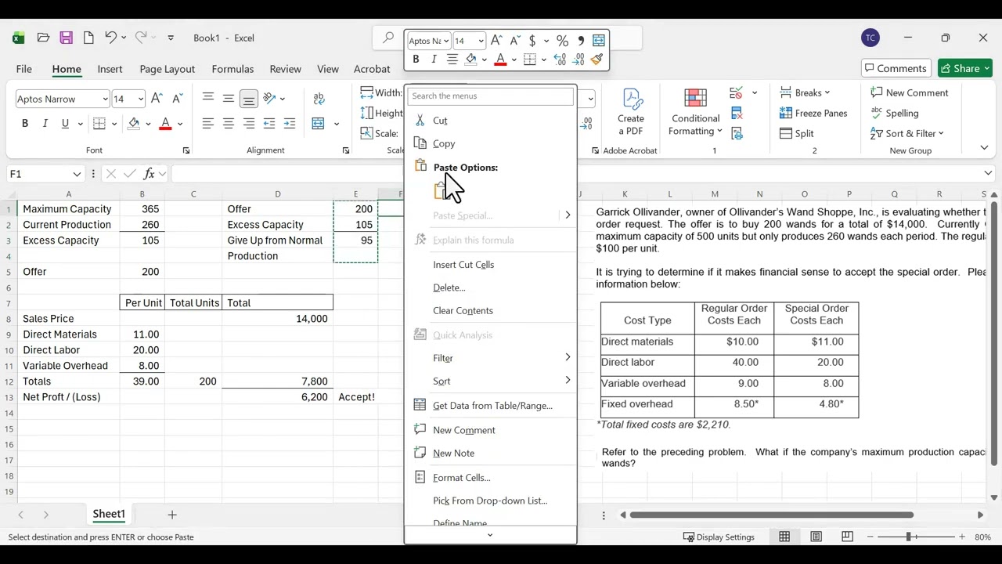Enable Center horizontal alignment in ribbon
Image resolution: width=1002 pixels, height=564 pixels.
click(x=229, y=124)
